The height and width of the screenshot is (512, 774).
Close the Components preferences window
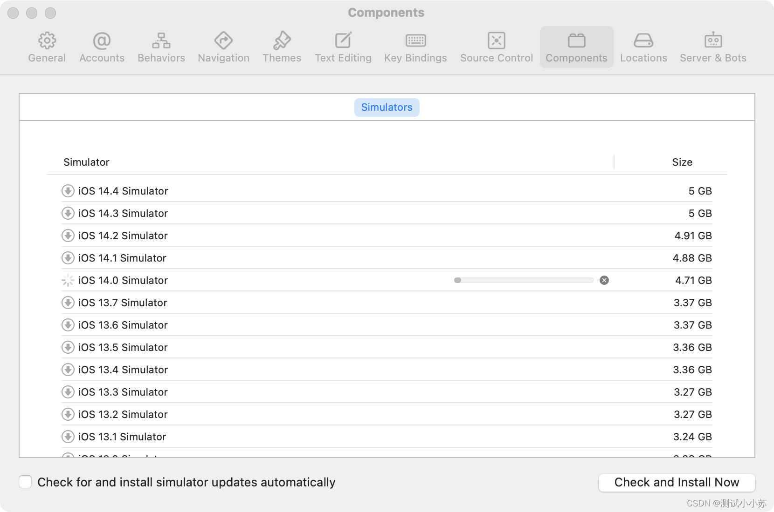coord(13,13)
